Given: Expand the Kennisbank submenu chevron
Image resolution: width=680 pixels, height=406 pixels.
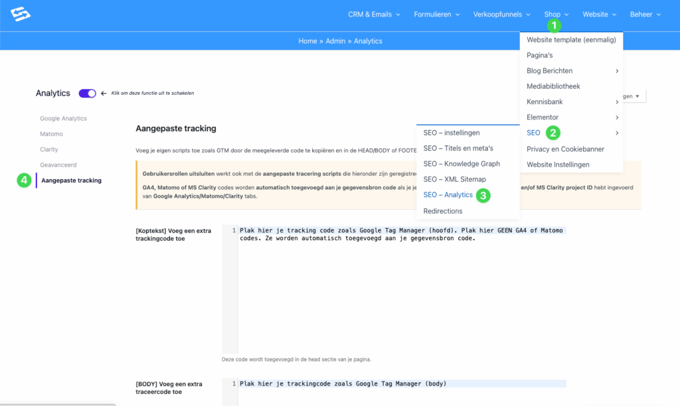Looking at the screenshot, I should pos(617,102).
